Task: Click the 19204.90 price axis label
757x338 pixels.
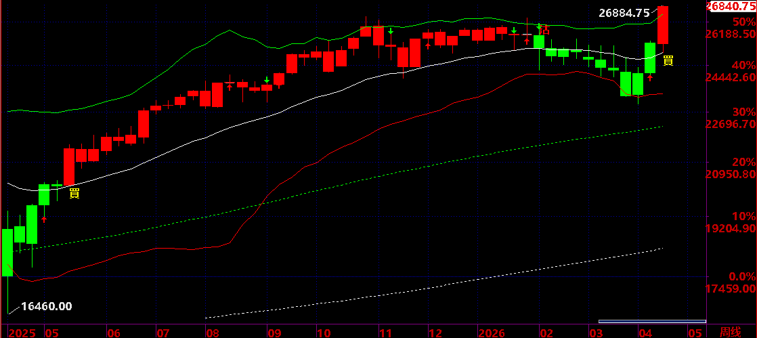Action: point(731,228)
